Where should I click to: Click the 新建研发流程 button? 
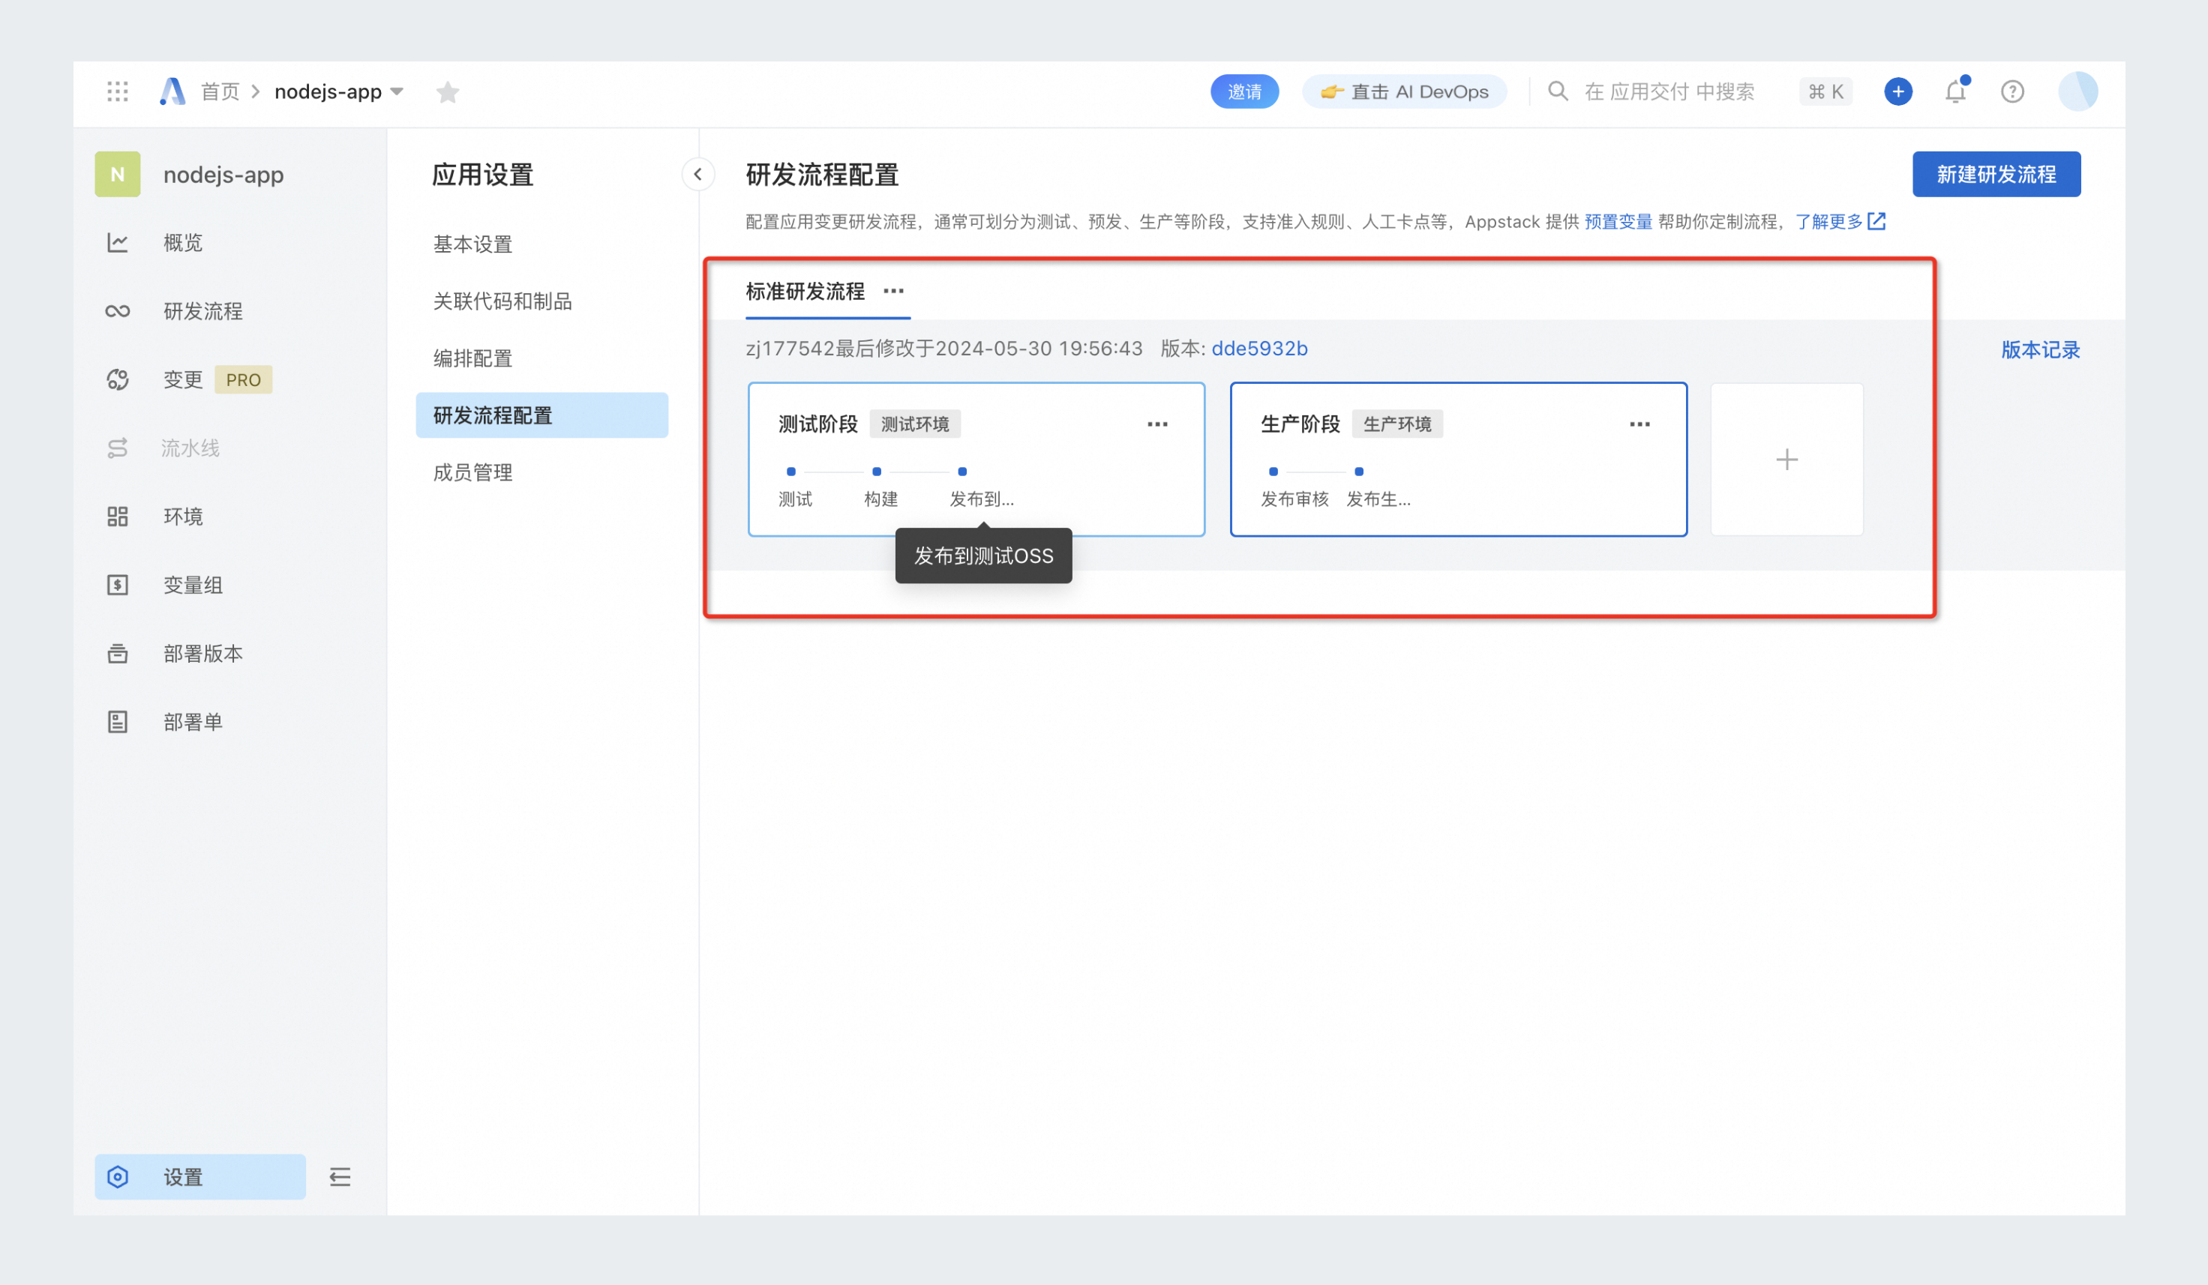1996,175
